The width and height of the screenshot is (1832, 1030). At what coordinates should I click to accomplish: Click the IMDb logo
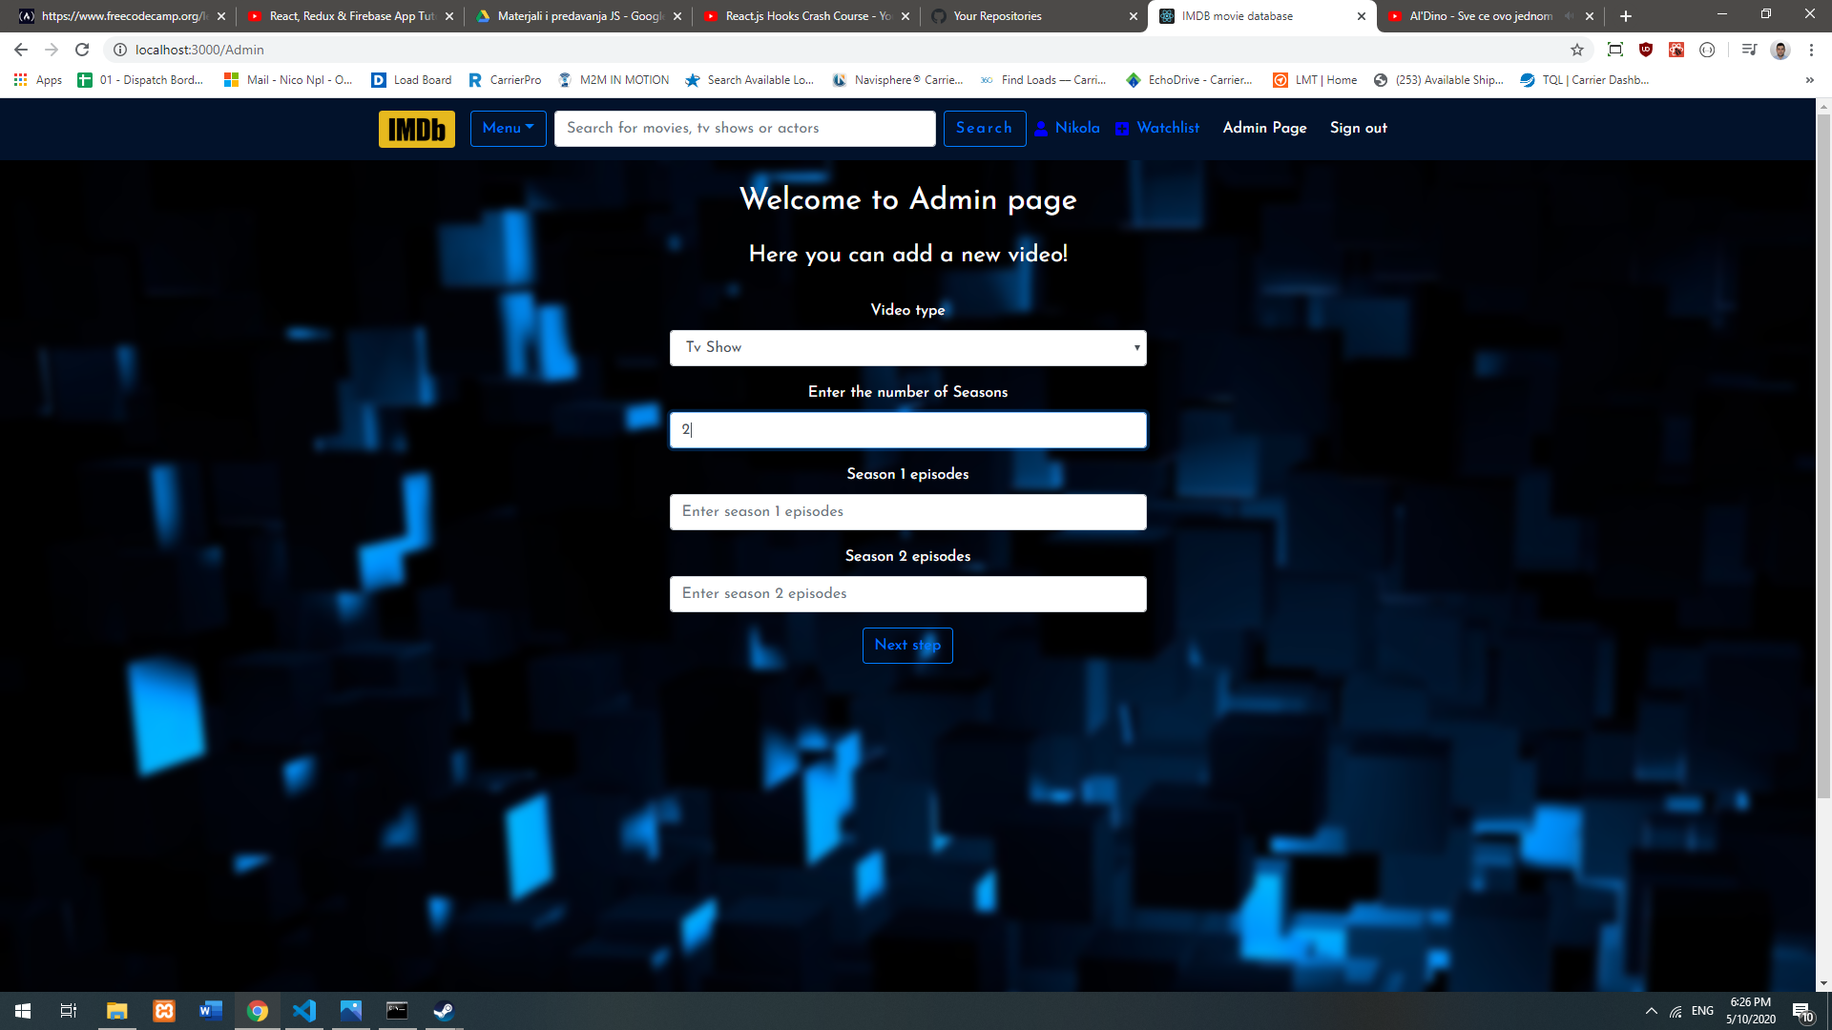pyautogui.click(x=416, y=129)
